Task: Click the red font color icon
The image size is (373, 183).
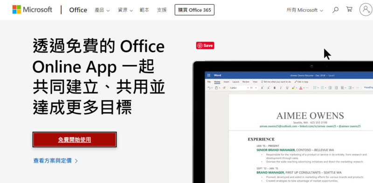Action: [301, 88]
